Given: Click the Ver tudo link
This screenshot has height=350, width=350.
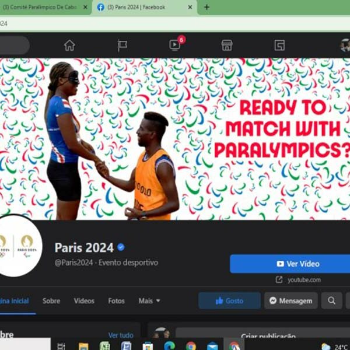Looking at the screenshot, I should point(121,335).
